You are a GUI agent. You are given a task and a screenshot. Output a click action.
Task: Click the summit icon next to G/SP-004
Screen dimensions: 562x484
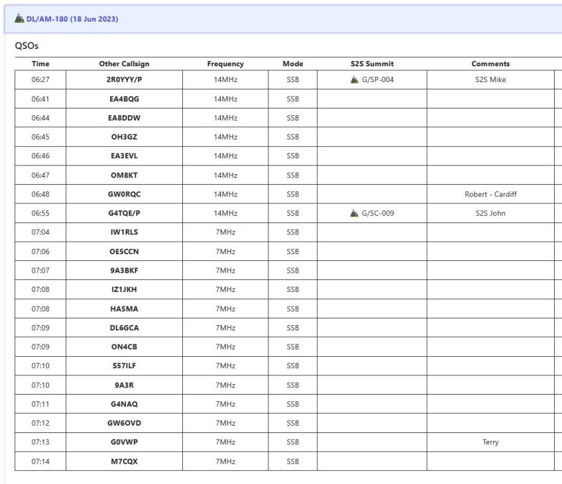pos(355,80)
